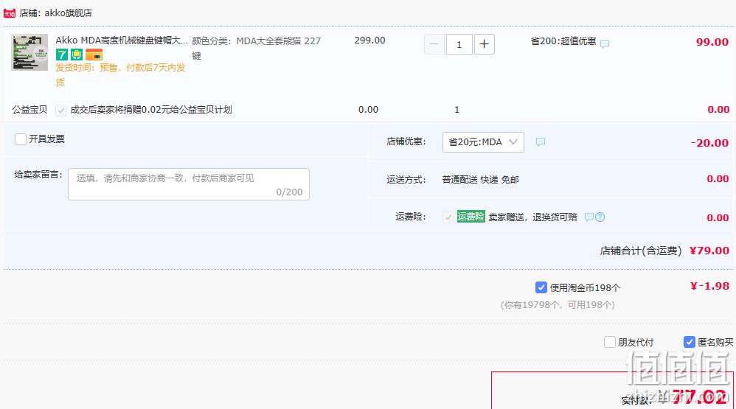Click the unit price 299.00
Viewport: 736px width, 409px height.
point(370,41)
